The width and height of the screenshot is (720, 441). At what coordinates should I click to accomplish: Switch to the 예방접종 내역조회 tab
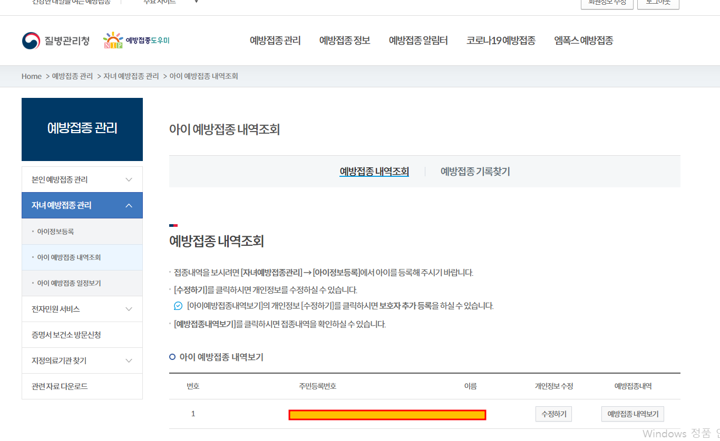(374, 172)
